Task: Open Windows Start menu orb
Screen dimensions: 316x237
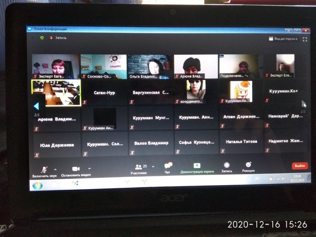Action: [38, 185]
